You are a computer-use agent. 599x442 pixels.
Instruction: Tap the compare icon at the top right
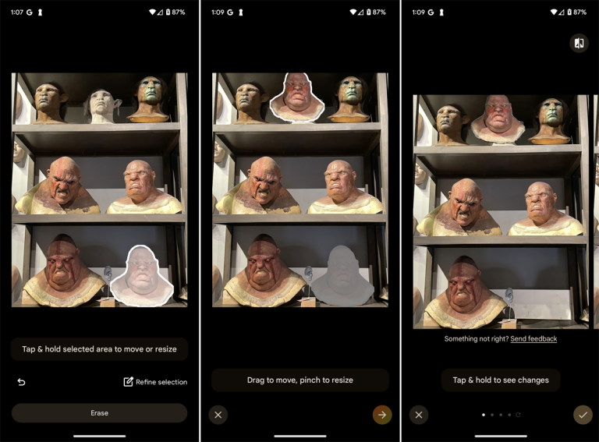(579, 43)
